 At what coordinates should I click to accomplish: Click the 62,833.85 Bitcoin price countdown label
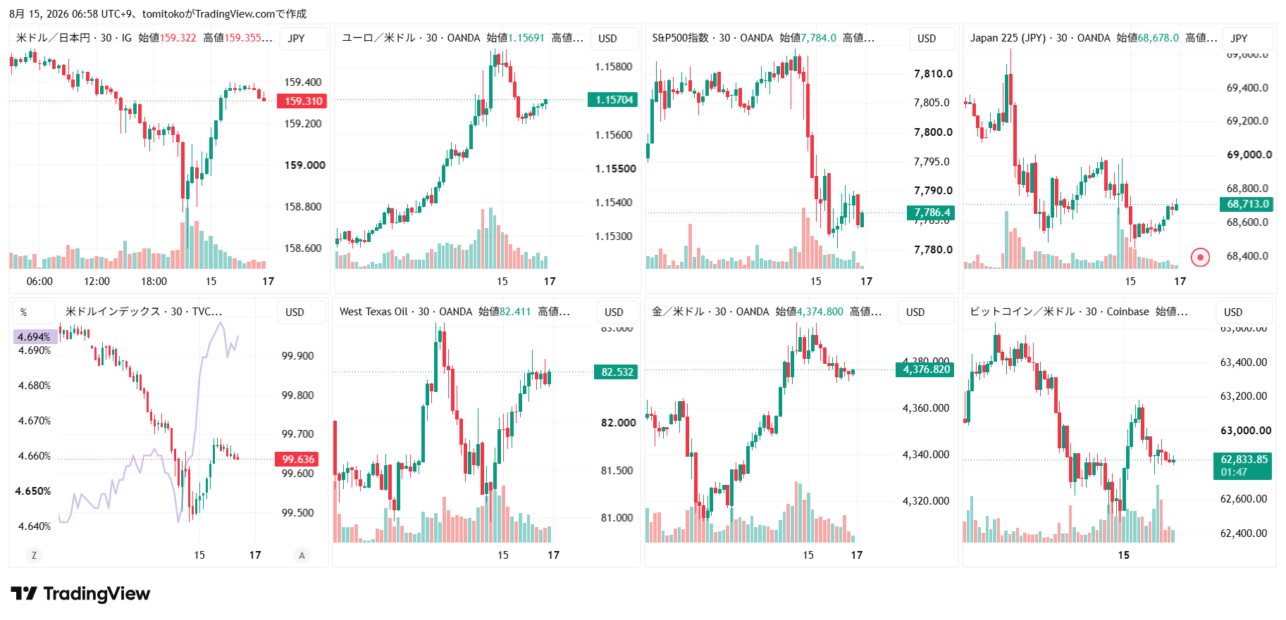click(1244, 466)
